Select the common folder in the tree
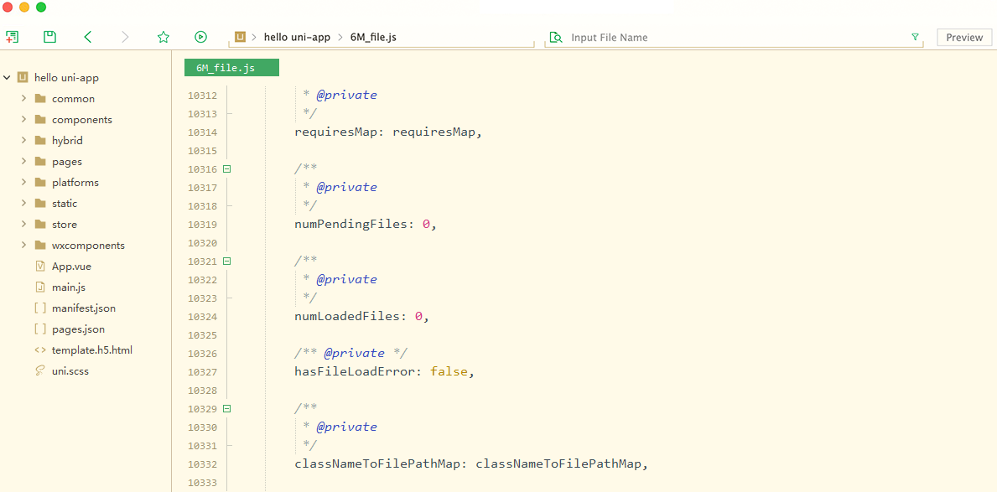997x492 pixels. click(73, 99)
